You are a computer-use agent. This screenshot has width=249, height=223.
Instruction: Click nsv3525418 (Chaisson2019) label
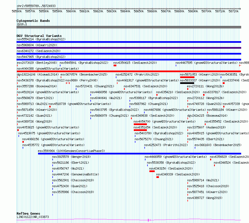click(208, 186)
